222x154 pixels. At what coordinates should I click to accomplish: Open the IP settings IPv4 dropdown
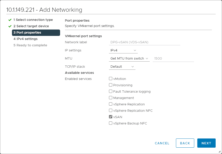(x=123, y=50)
